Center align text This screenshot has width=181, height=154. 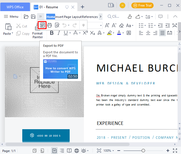148,33
